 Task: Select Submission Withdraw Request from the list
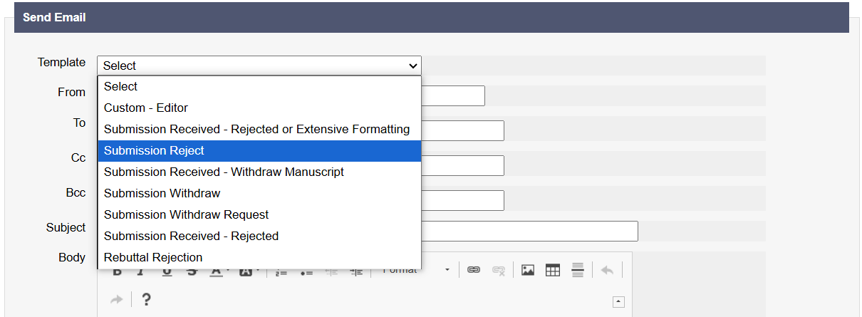coord(187,214)
